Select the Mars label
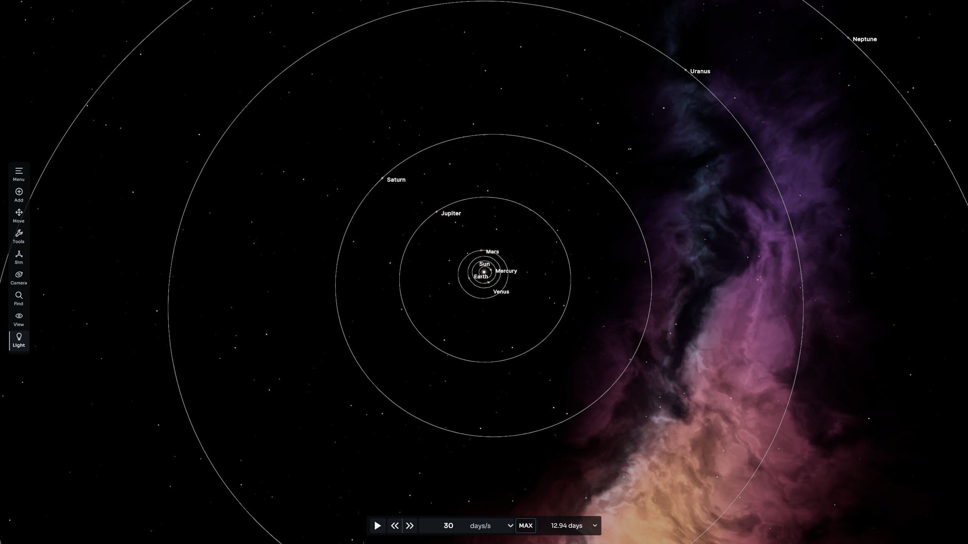Screen dimensions: 968x544 pyautogui.click(x=492, y=252)
